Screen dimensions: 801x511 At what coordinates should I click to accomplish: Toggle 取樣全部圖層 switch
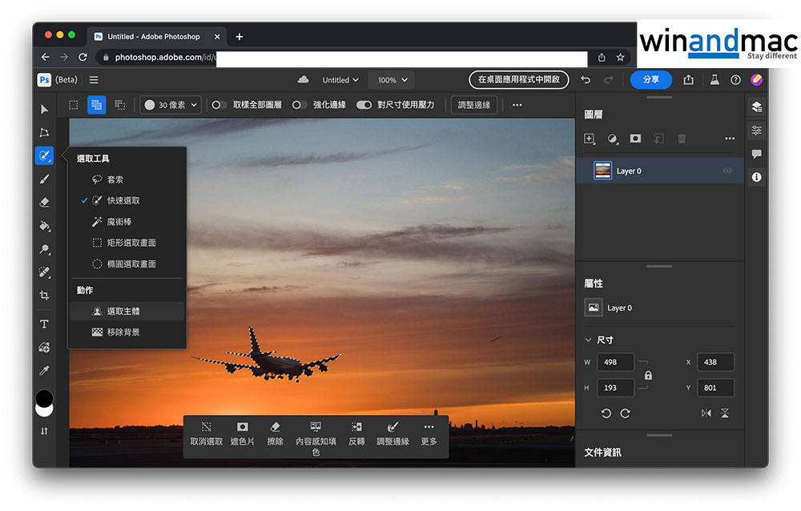(217, 105)
